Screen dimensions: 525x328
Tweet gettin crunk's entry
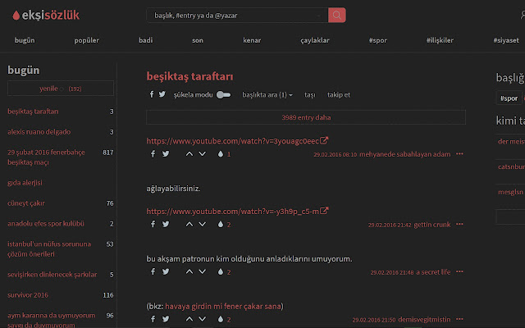click(x=166, y=224)
